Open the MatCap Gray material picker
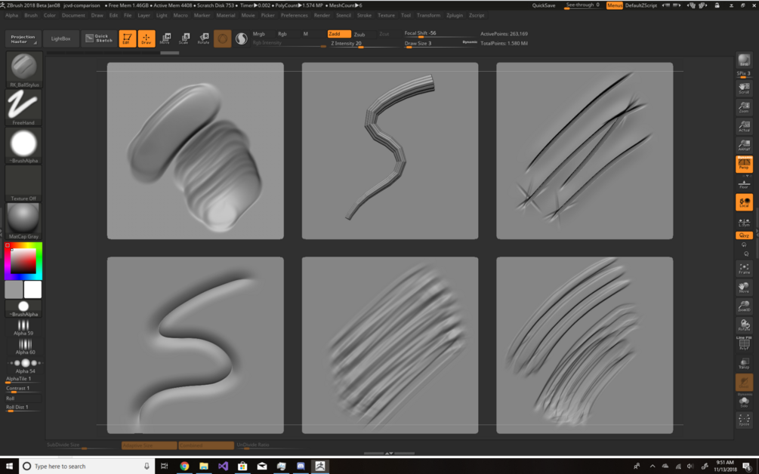 click(x=23, y=221)
